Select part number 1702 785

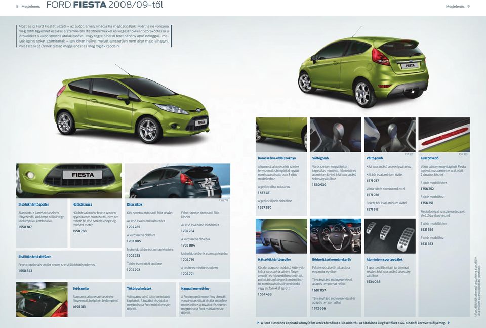click(134, 227)
